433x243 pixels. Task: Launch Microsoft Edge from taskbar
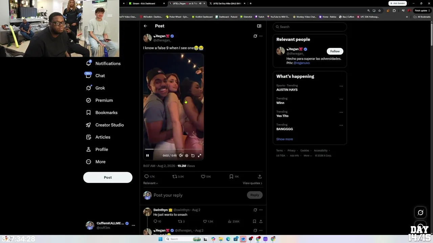228,239
